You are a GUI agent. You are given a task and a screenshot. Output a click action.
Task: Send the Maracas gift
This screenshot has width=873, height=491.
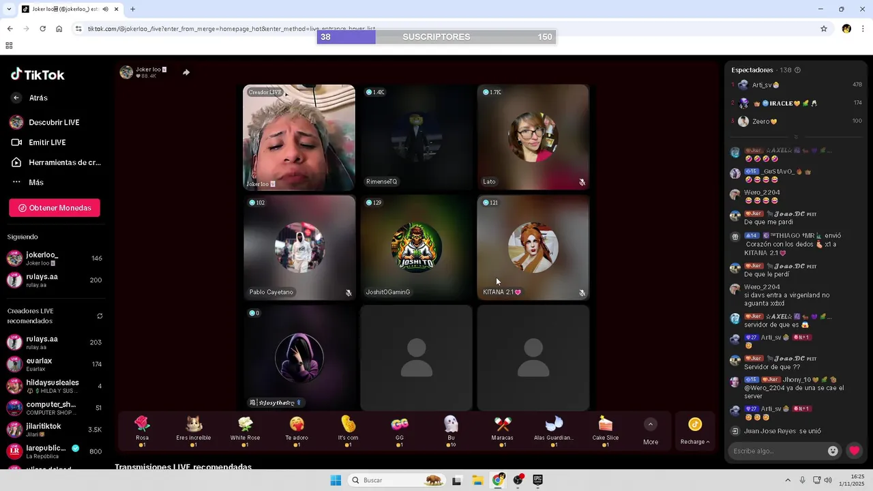click(x=503, y=431)
